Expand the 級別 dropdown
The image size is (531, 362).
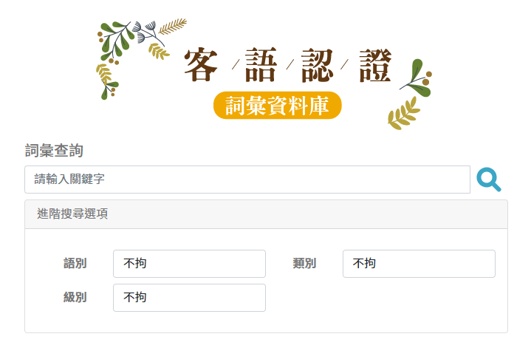point(189,298)
